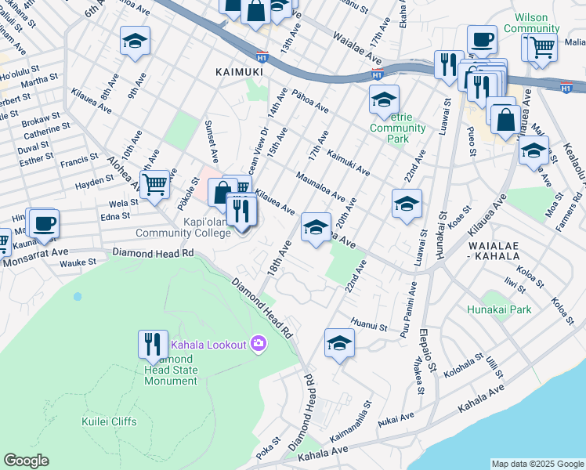Viewport: 586px width, 470px height.
Task: Click the Kuilei Cliffs label
Action: click(109, 421)
